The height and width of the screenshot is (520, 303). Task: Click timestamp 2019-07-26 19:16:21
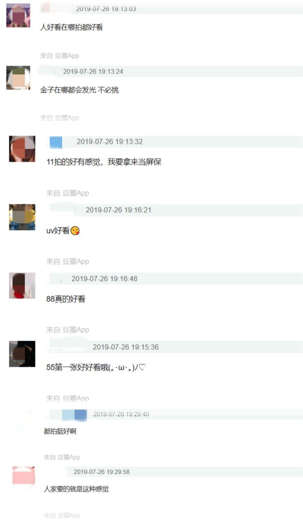pyautogui.click(x=118, y=210)
